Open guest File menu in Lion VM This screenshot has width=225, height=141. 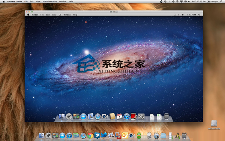click(42, 15)
